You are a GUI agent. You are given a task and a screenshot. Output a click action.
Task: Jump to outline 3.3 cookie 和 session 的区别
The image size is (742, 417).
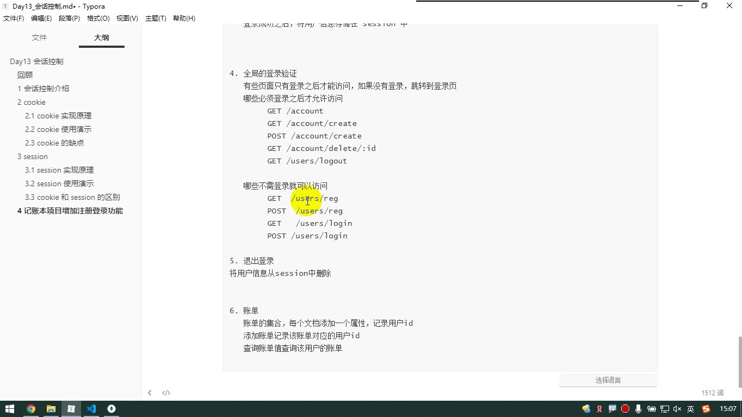coord(72,197)
